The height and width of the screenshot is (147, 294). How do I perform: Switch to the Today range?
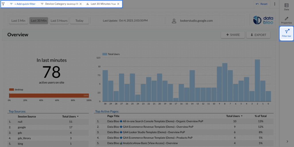coord(80,21)
